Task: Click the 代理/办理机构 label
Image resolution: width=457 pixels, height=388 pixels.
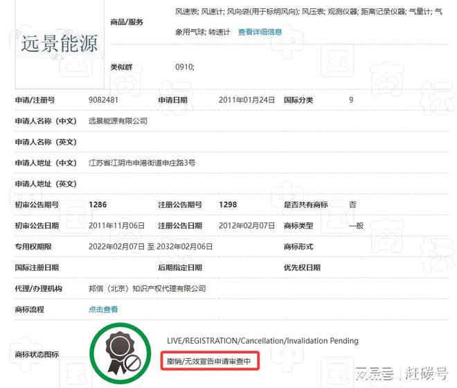Action: click(x=38, y=288)
